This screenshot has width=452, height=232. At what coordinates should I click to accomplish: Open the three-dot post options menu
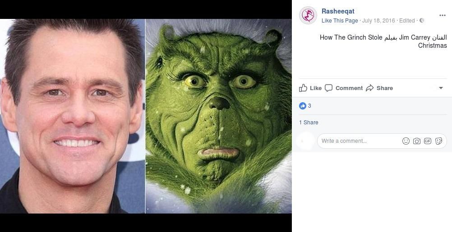click(x=442, y=15)
